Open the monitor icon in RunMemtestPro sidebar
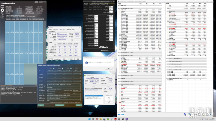The height and width of the screenshot is (121, 216). (2, 7)
